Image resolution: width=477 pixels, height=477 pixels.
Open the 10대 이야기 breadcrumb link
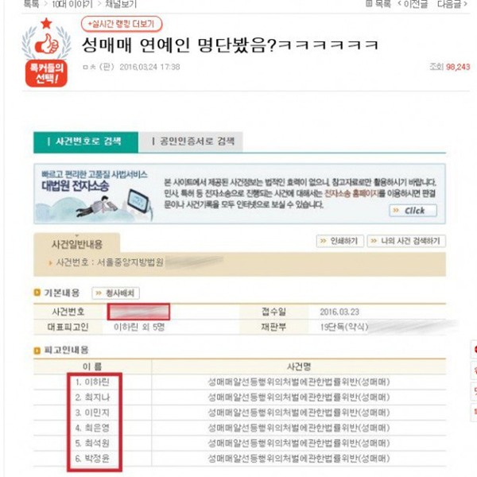(x=72, y=4)
